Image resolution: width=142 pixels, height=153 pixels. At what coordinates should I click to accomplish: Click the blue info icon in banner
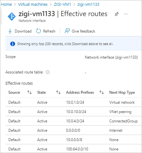13,44
